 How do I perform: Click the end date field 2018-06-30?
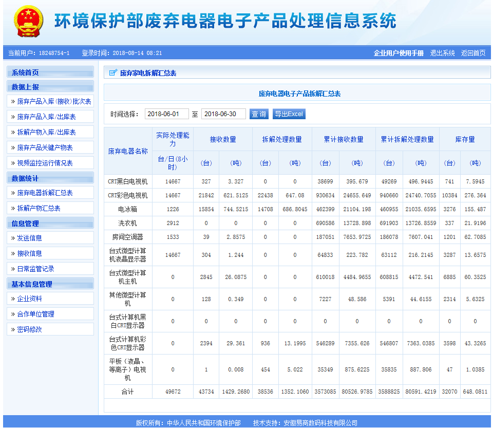(223, 114)
